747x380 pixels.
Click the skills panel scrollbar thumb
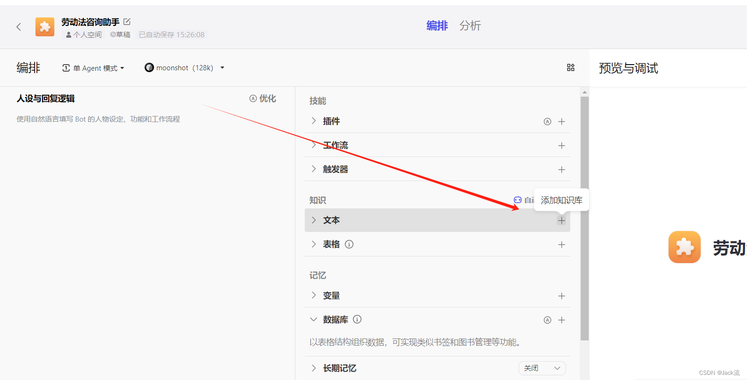[x=584, y=218]
